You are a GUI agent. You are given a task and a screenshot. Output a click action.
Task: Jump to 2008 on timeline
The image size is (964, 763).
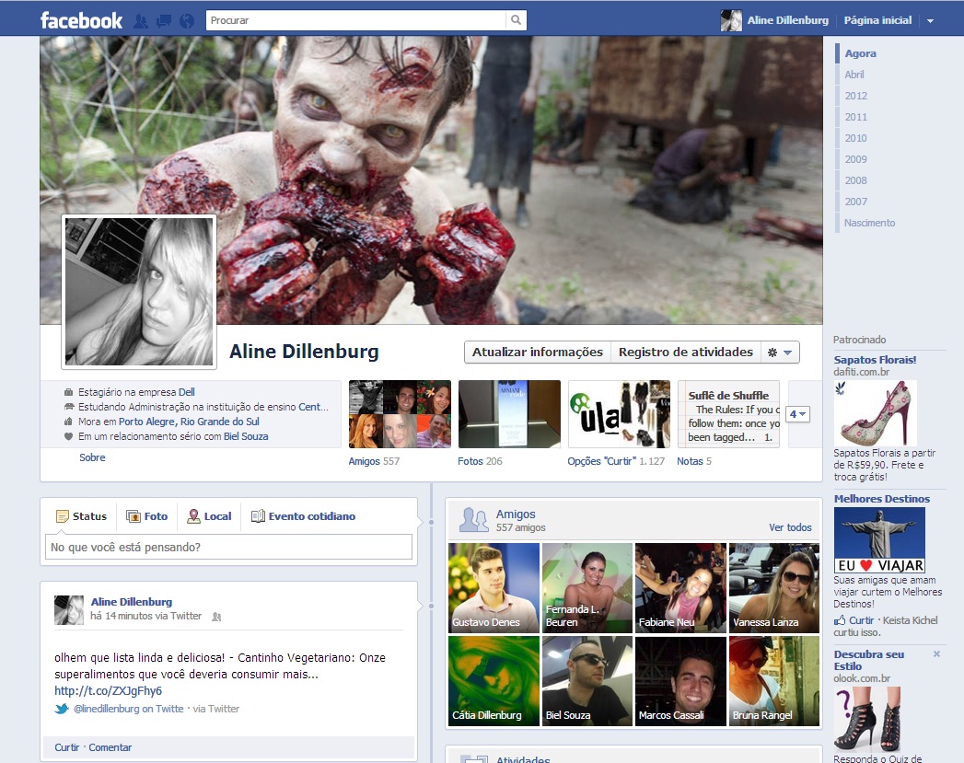click(x=855, y=180)
